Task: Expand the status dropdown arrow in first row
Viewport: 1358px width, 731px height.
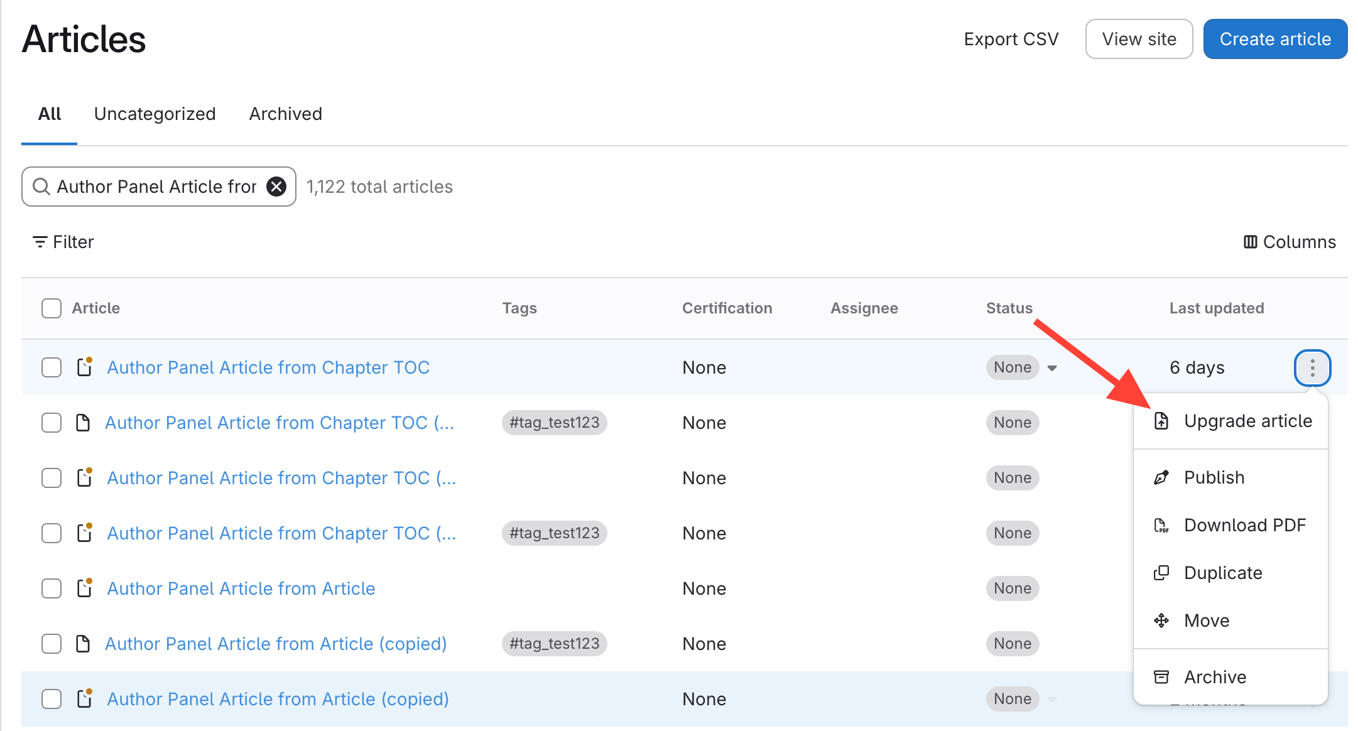Action: tap(1052, 368)
